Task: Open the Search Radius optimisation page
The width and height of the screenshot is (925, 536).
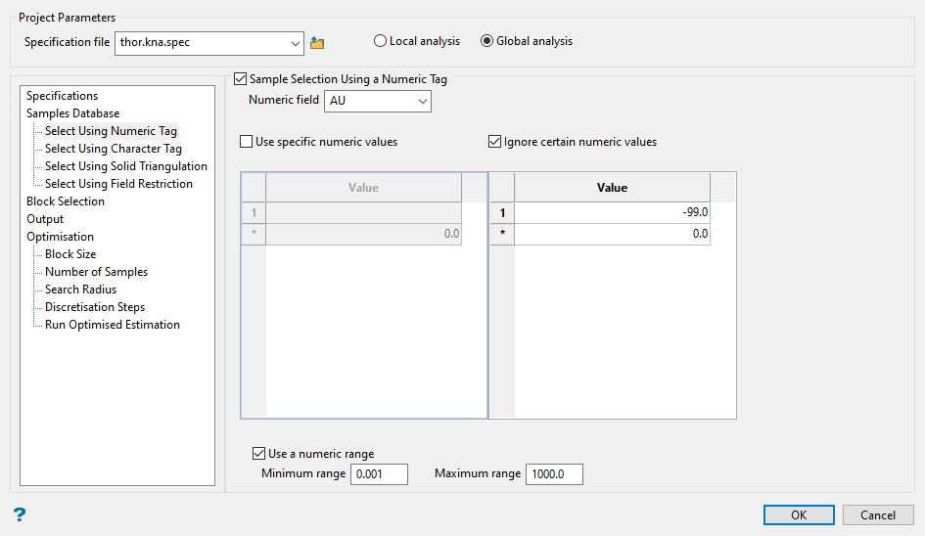Action: click(x=80, y=290)
